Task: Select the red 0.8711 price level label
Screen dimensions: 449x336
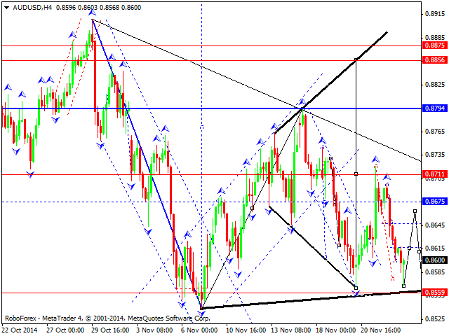Action: (x=435, y=174)
